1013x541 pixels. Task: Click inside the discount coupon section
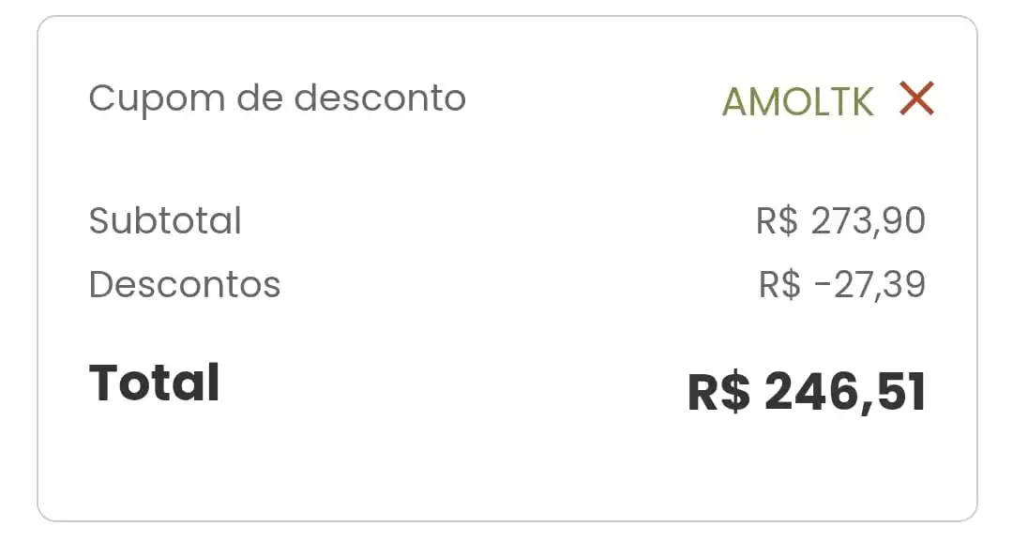(x=506, y=98)
